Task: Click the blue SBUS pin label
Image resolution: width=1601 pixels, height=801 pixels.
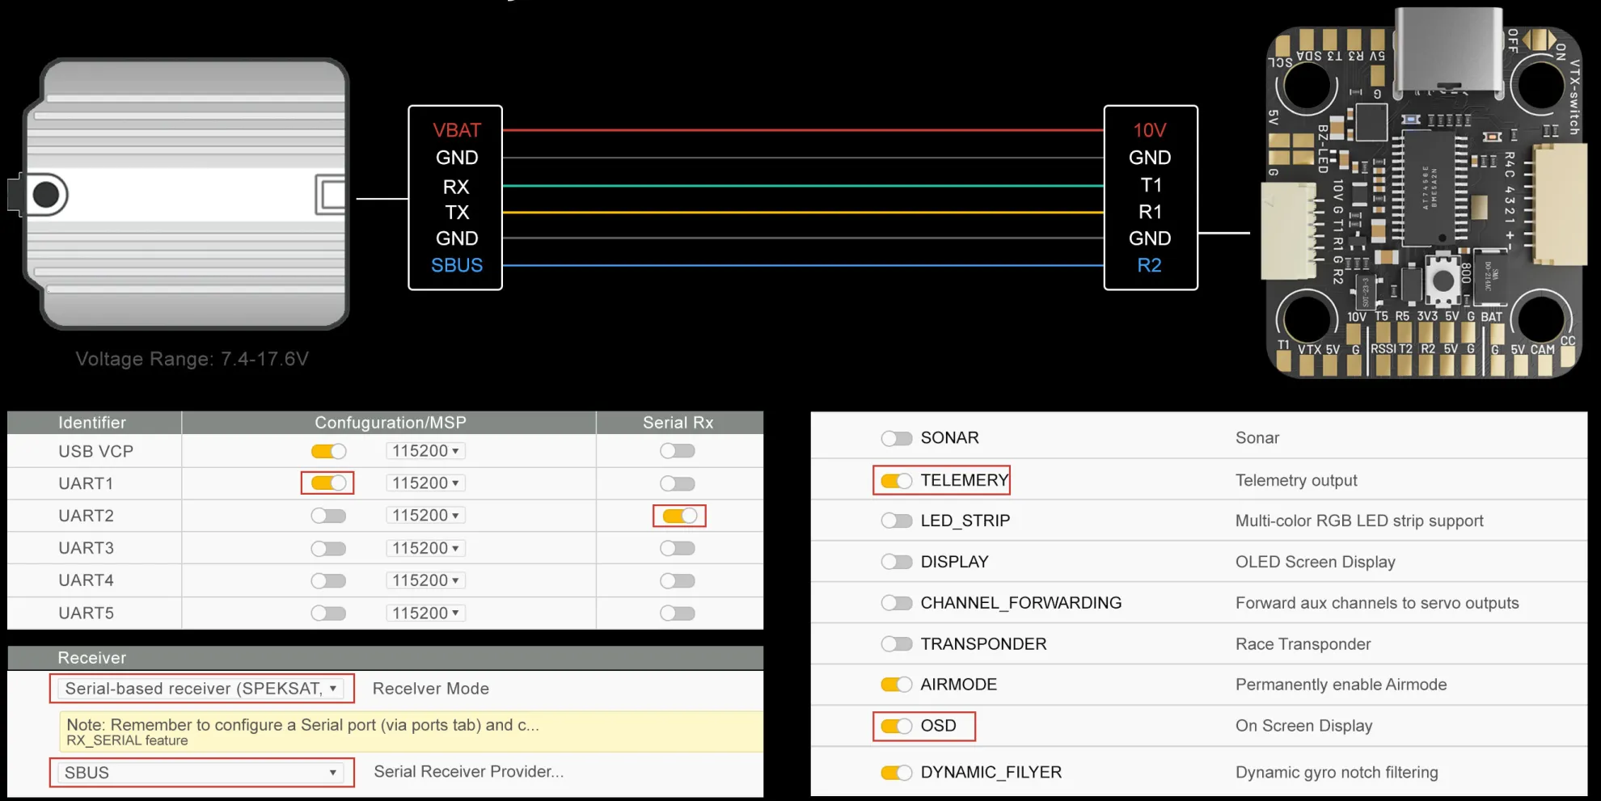Action: 456,265
